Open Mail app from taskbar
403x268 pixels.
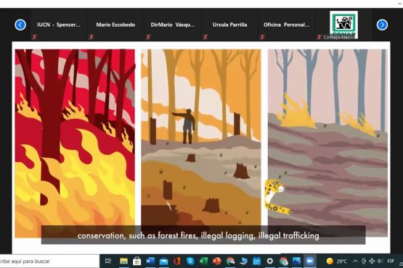click(163, 261)
